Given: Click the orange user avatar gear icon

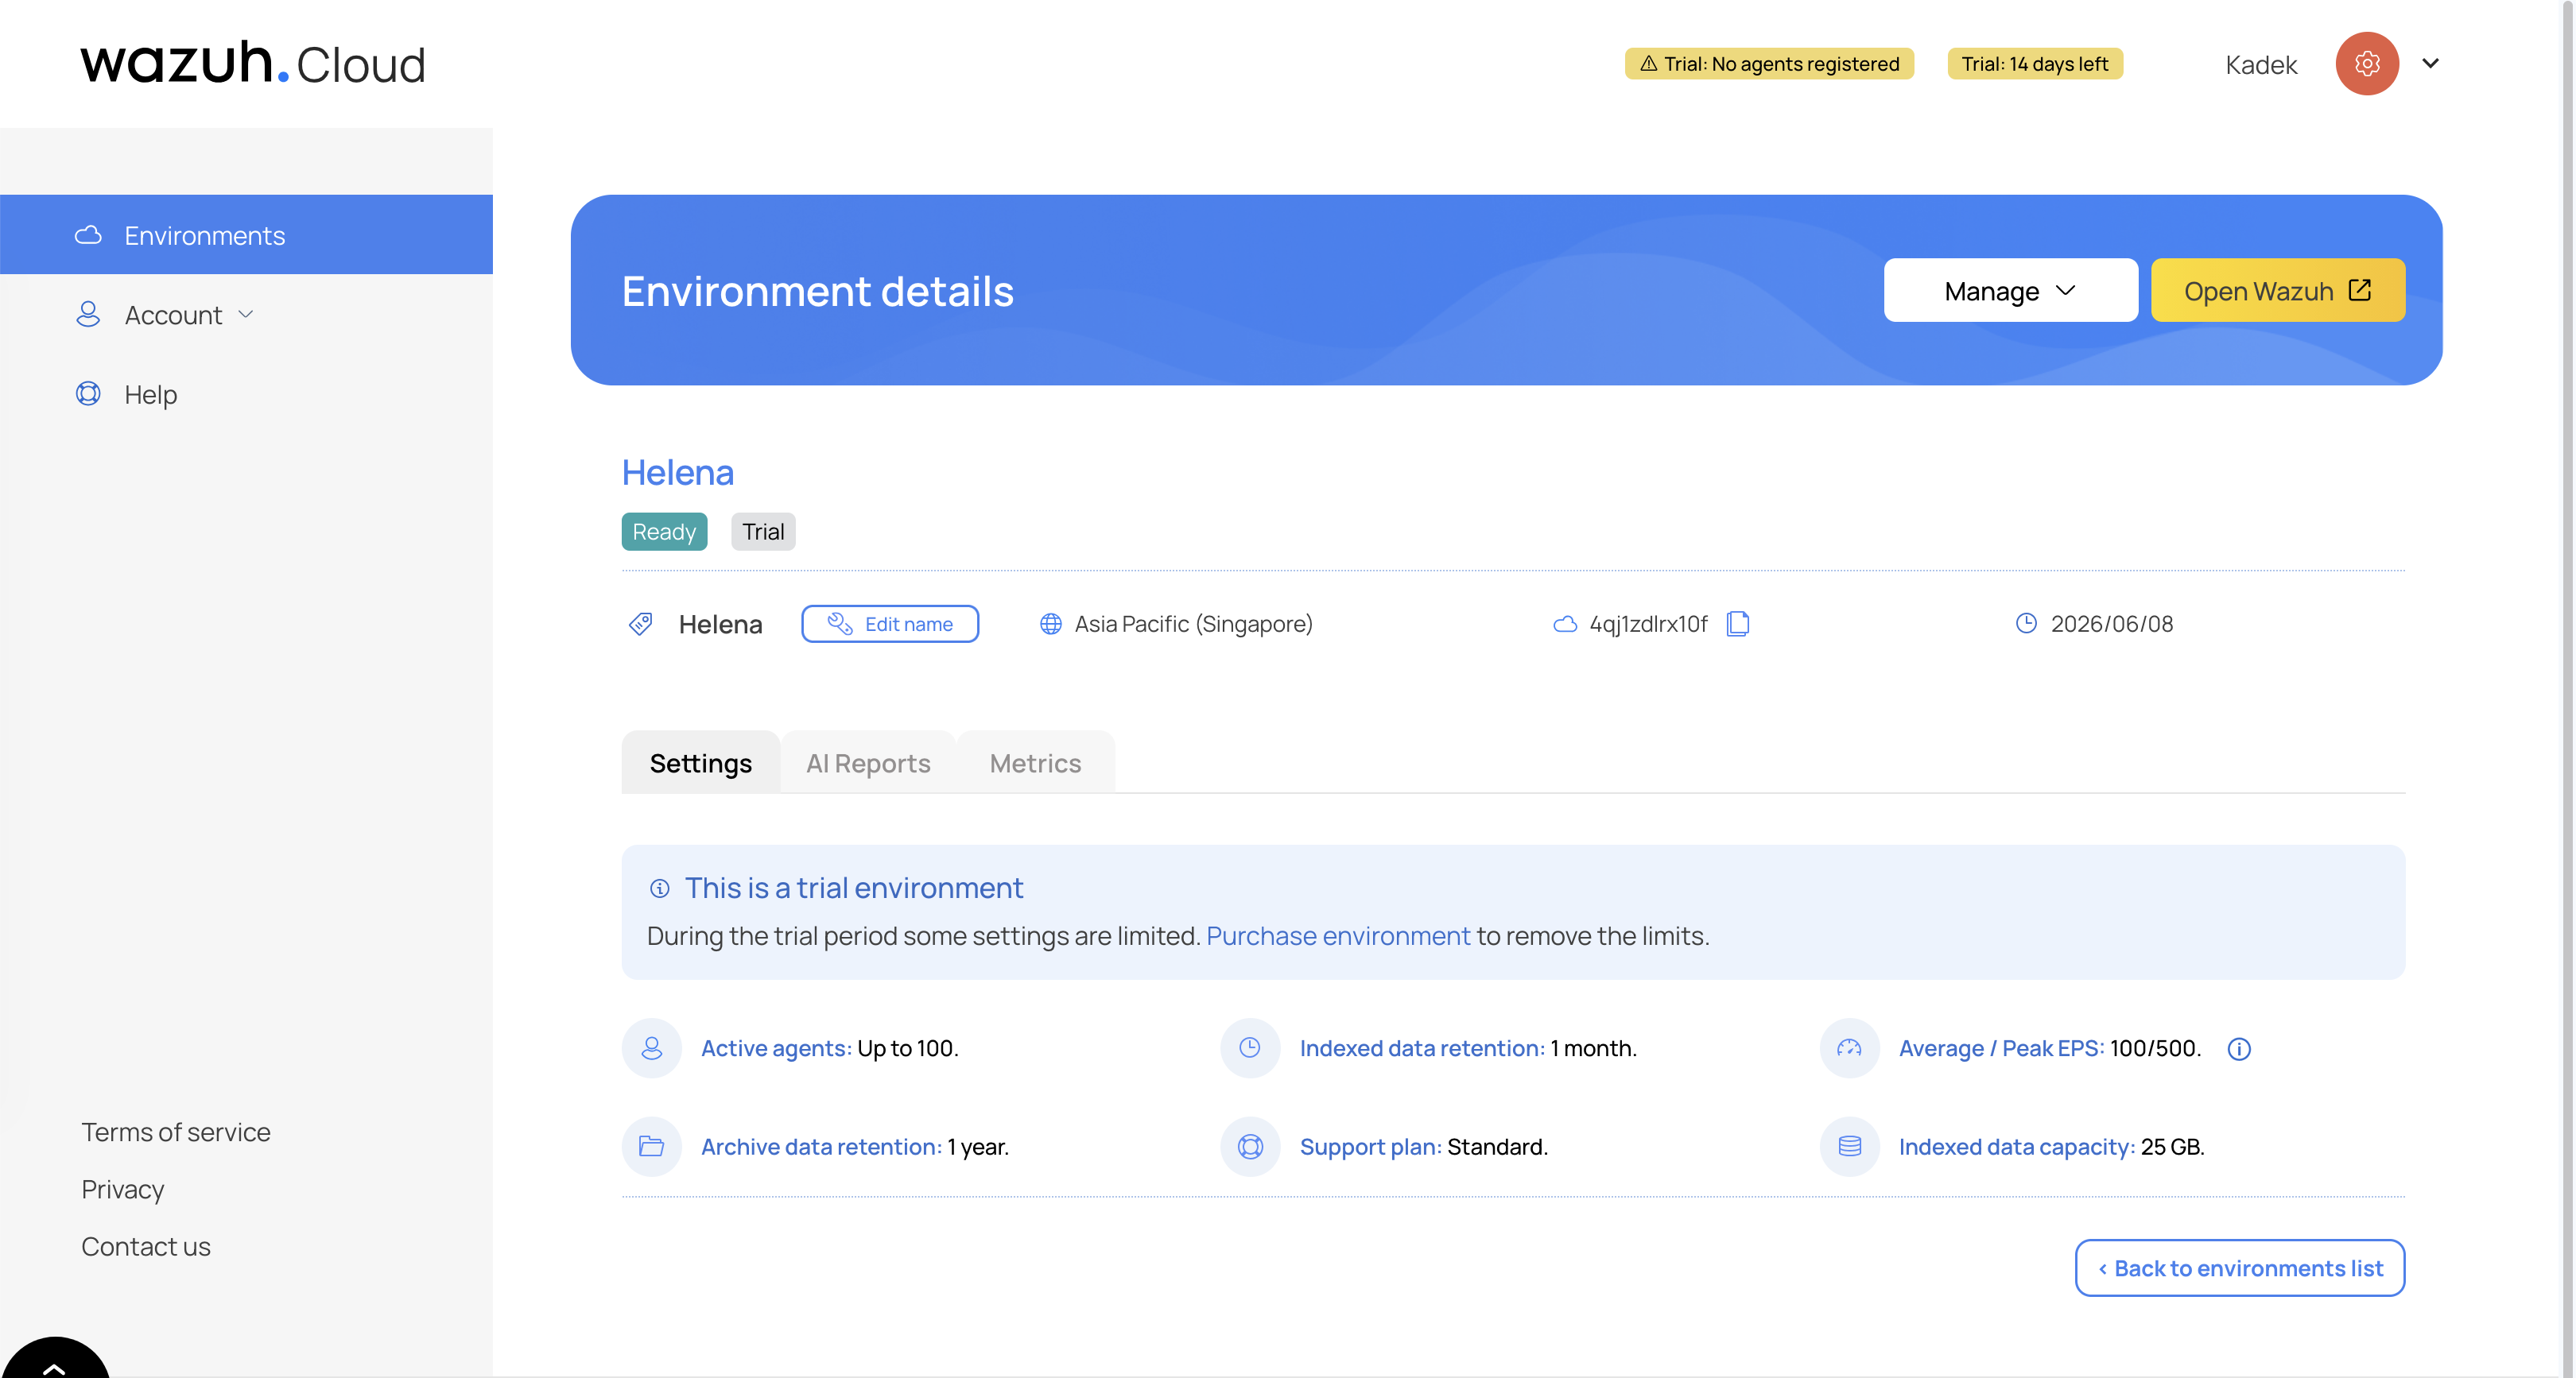Looking at the screenshot, I should coord(2366,64).
